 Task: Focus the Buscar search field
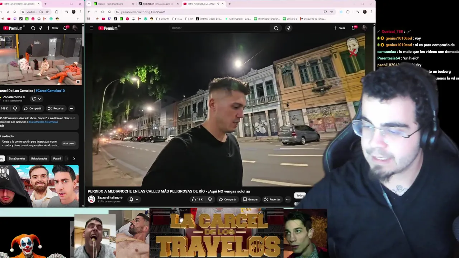[x=219, y=28]
